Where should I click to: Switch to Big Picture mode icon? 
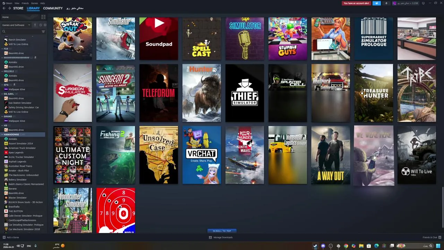click(x=423, y=3)
